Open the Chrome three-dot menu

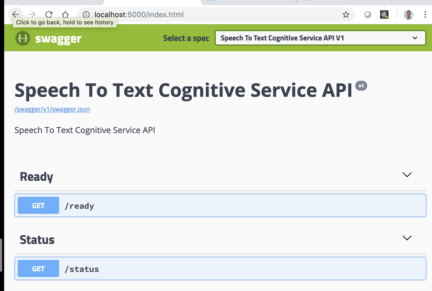(425, 14)
